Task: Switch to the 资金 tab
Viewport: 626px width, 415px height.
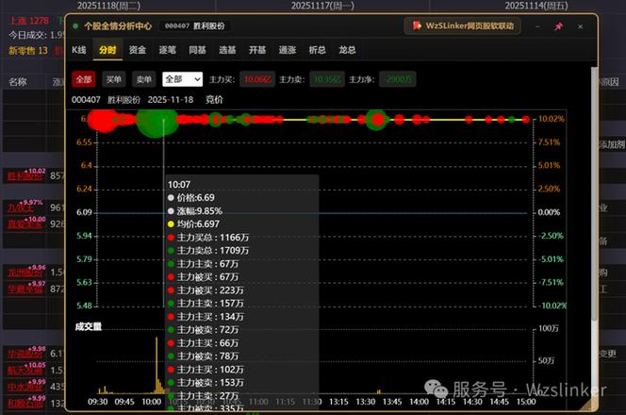Action: point(138,50)
